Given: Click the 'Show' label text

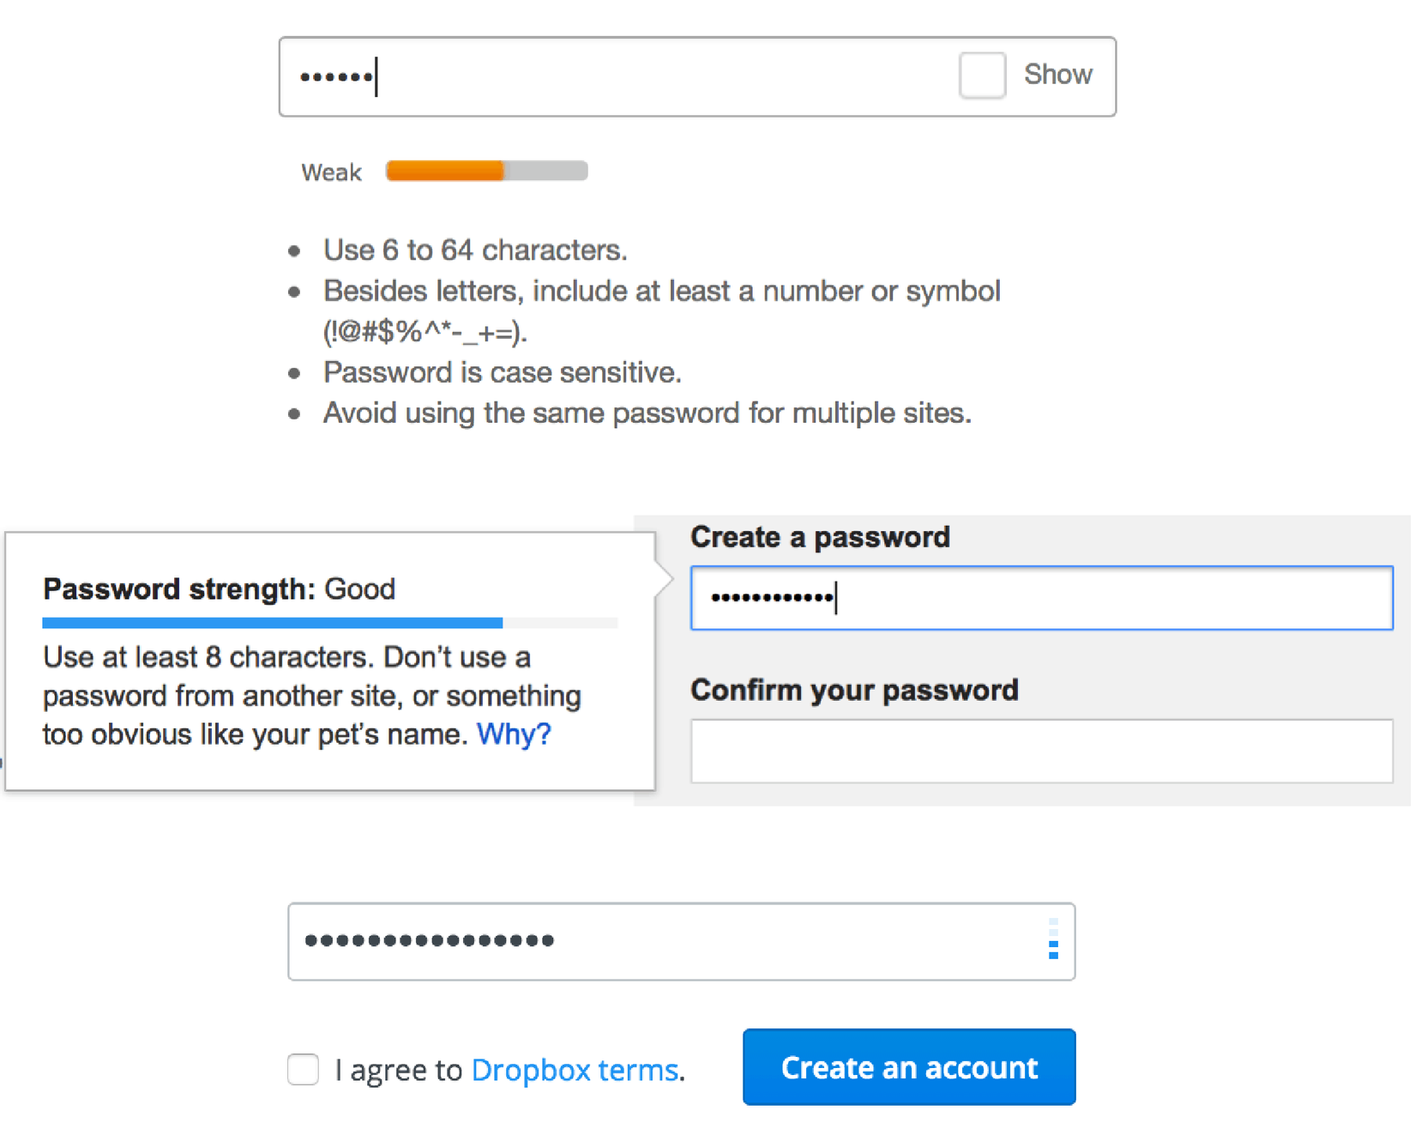Looking at the screenshot, I should click(1057, 75).
